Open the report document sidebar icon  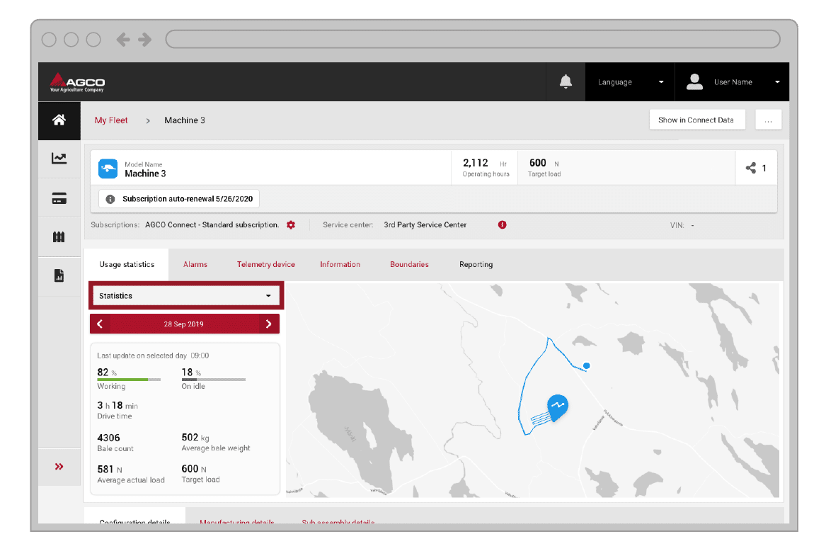click(59, 275)
